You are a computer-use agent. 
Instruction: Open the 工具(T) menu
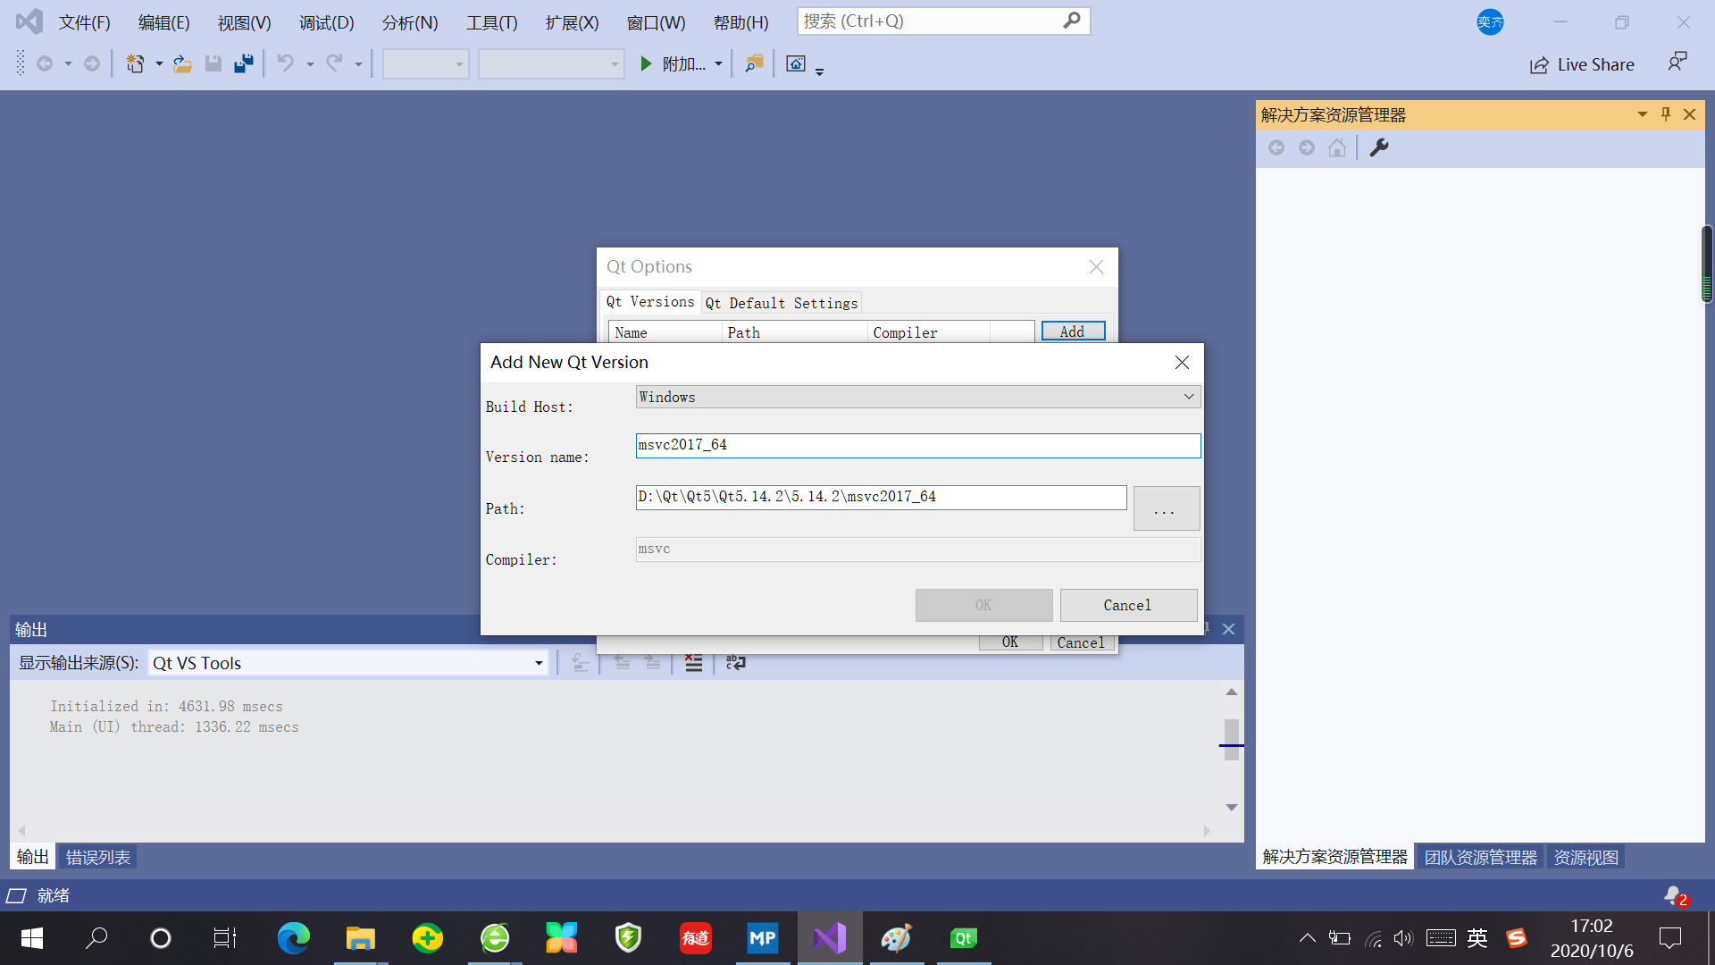point(491,22)
